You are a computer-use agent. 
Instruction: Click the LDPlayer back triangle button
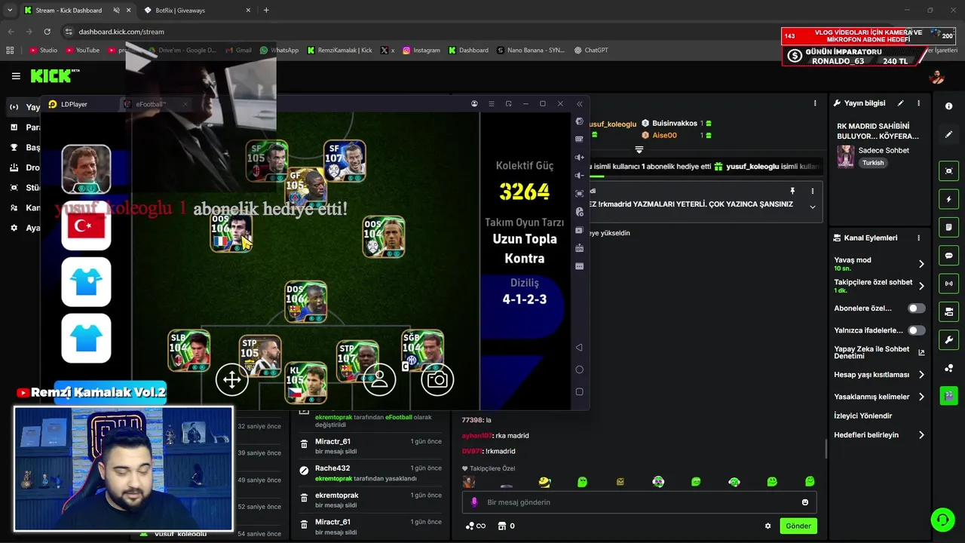coord(579,348)
